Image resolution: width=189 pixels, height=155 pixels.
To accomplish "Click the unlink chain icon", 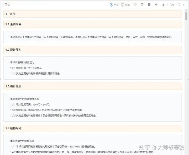I will tap(135, 5).
